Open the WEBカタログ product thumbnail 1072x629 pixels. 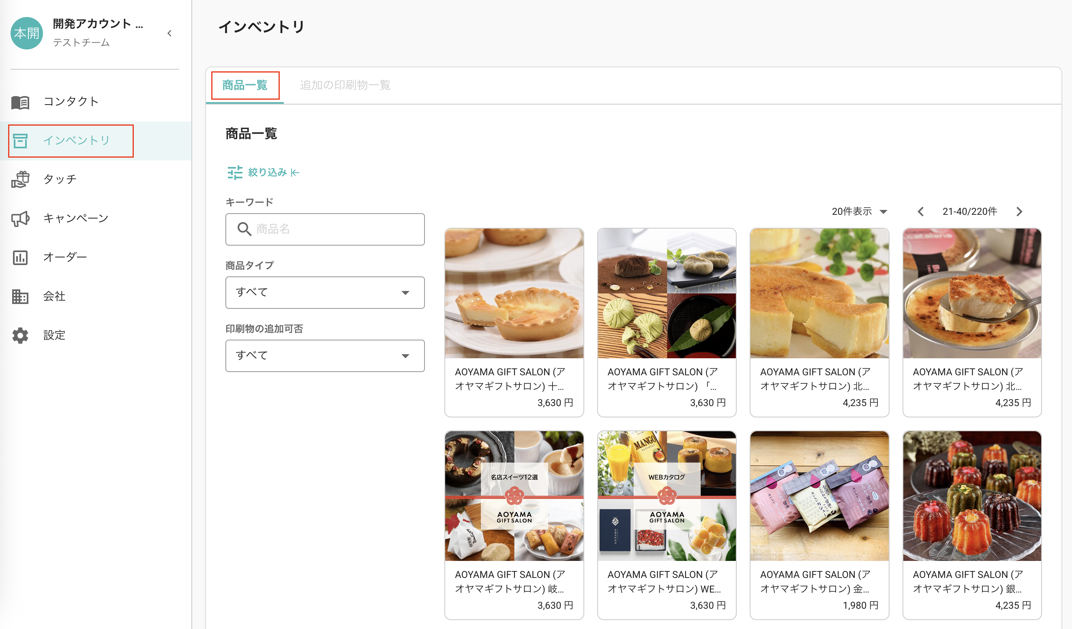(x=667, y=496)
